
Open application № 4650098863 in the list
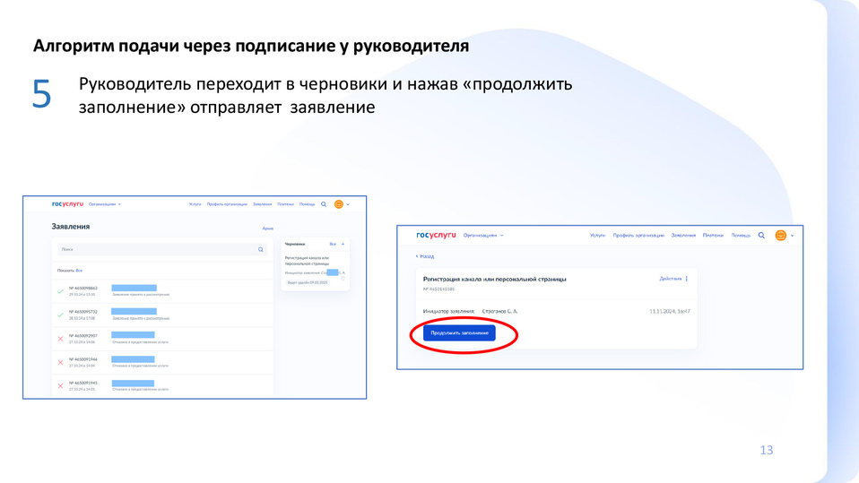pos(83,289)
